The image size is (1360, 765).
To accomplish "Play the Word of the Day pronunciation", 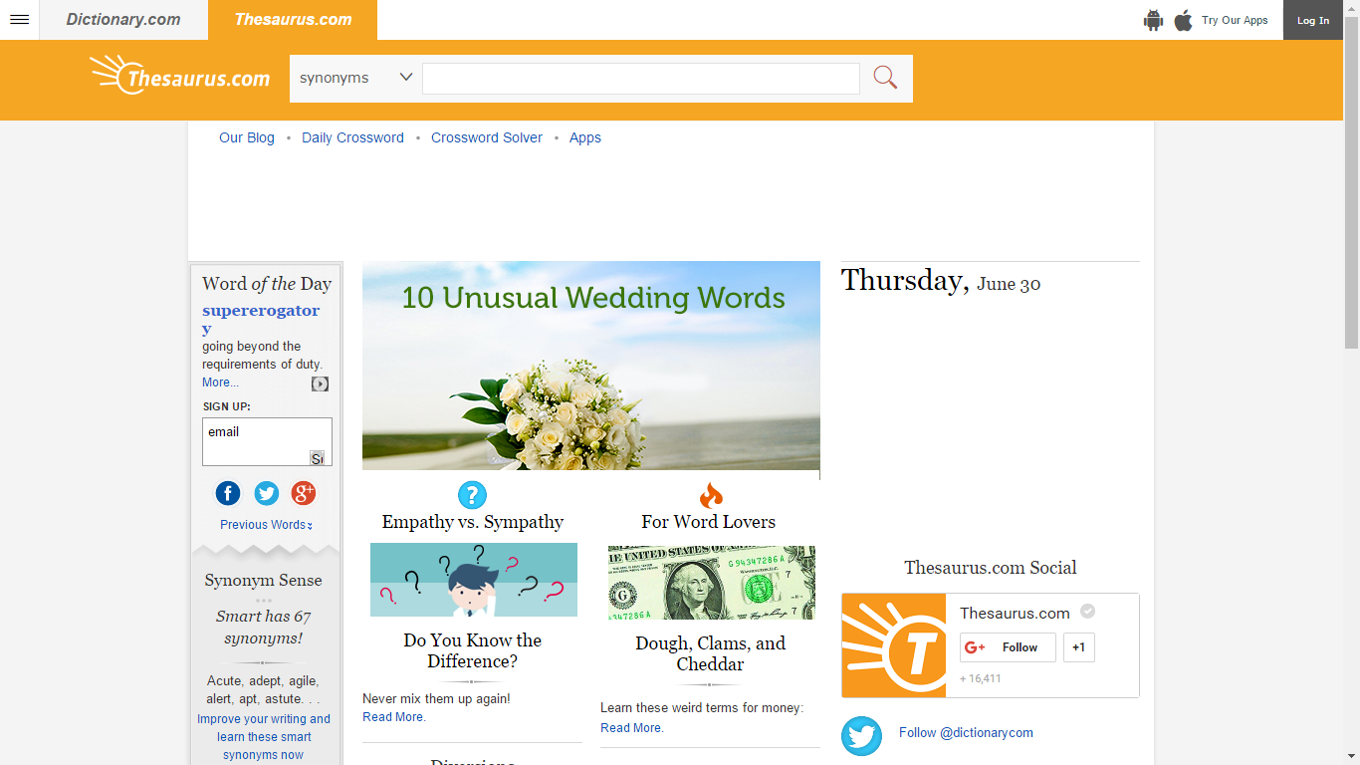I will pyautogui.click(x=319, y=382).
